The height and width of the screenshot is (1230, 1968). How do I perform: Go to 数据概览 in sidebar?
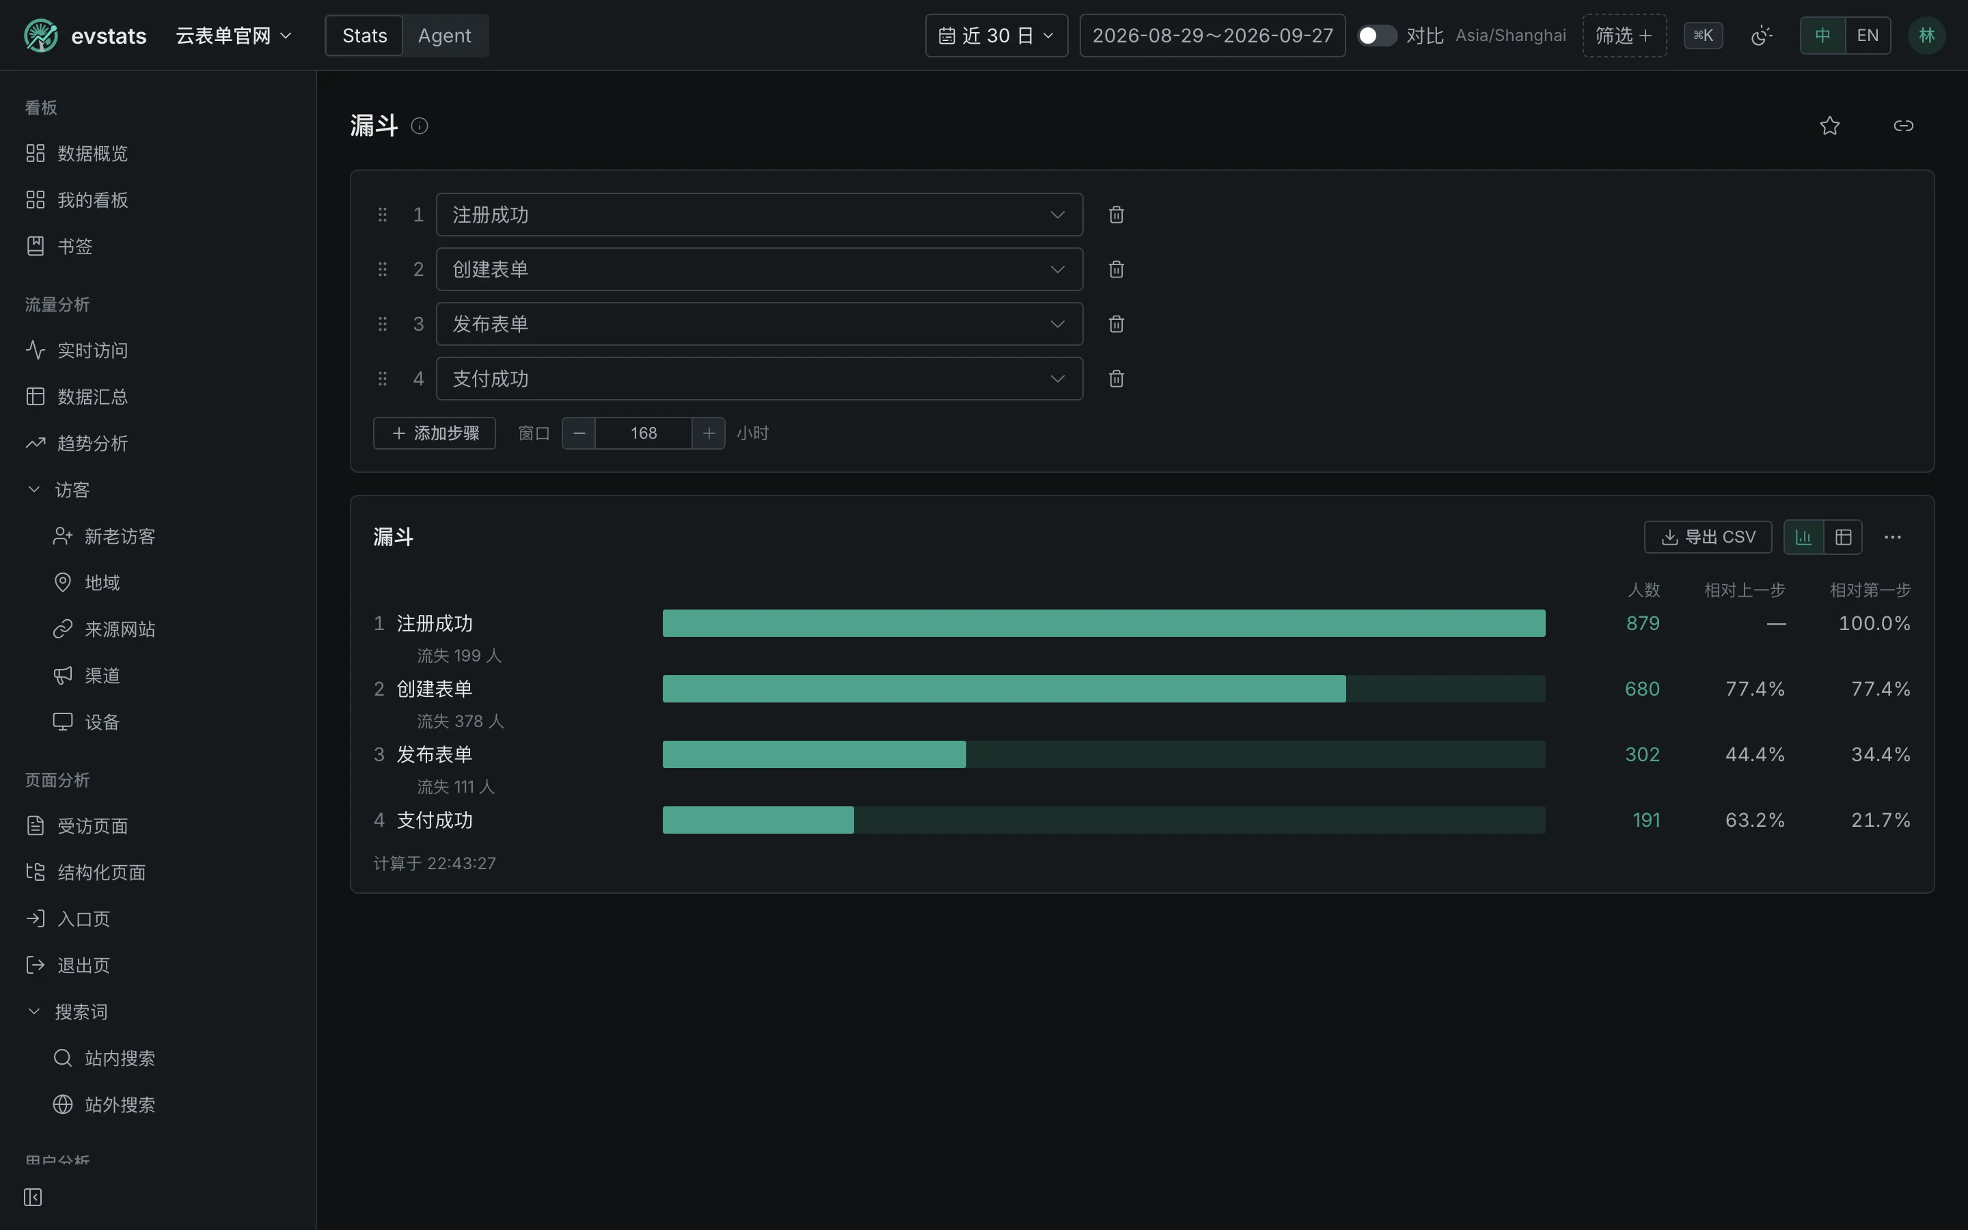(158, 153)
